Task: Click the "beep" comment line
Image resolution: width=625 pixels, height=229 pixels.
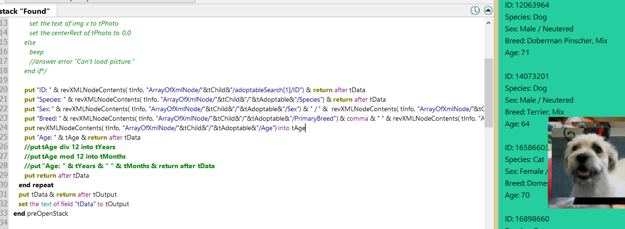Action: coord(37,52)
